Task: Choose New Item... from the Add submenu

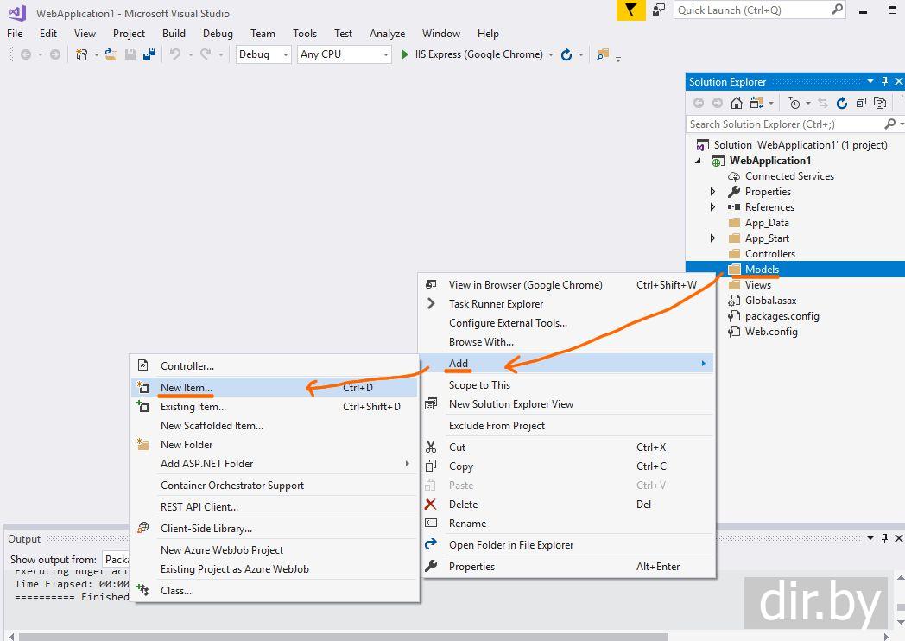Action: click(x=187, y=388)
